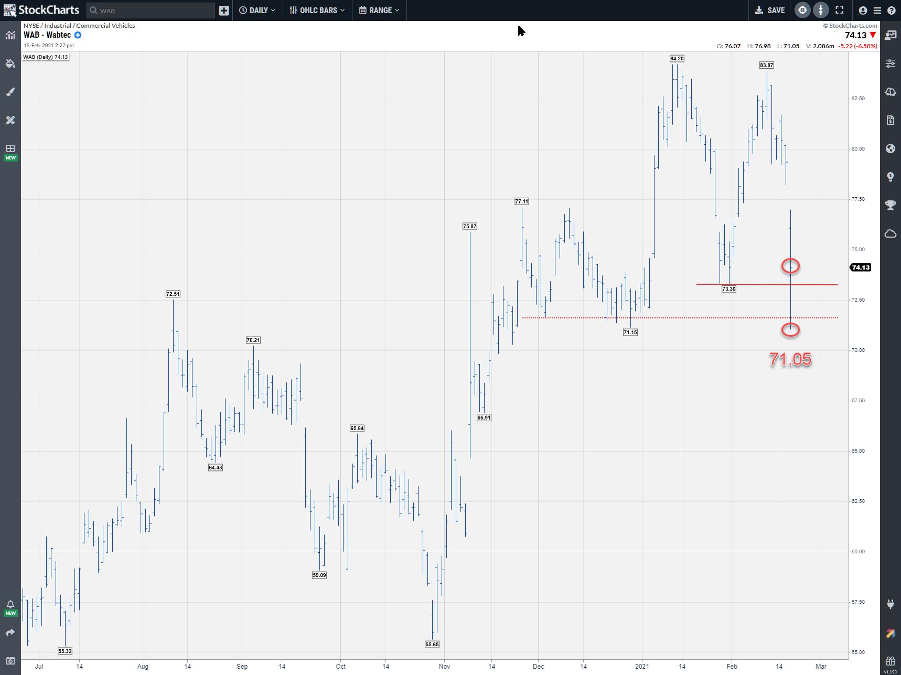Select the brush annotation tool
The height and width of the screenshot is (675, 901).
pos(10,92)
